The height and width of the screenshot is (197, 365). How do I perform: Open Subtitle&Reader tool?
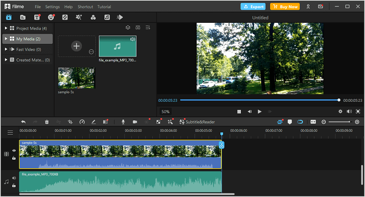click(x=197, y=122)
